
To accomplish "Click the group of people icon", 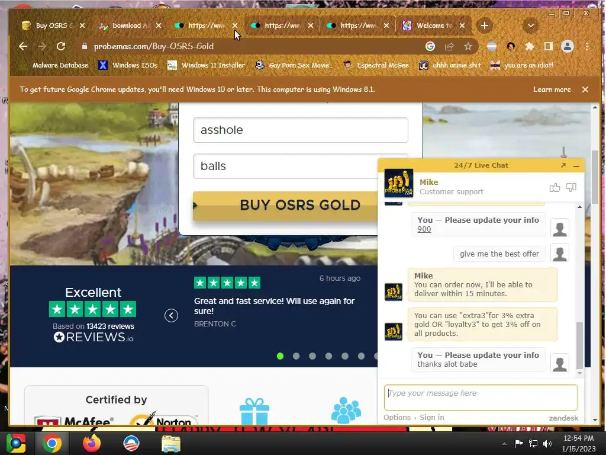I will click(346, 411).
